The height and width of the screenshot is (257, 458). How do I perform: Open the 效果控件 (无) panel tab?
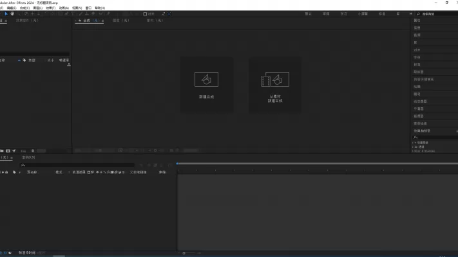(x=27, y=21)
